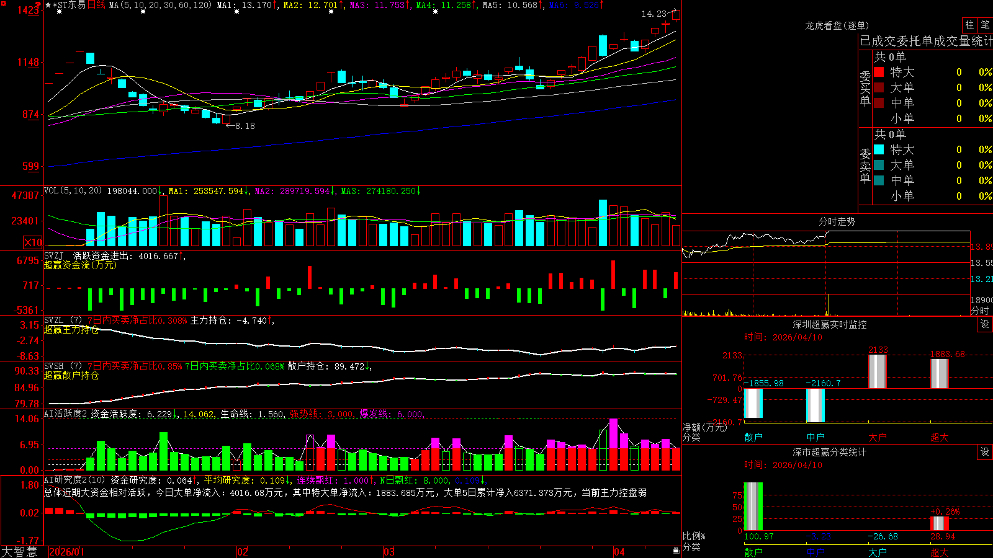Click the 笔 tick-view button
Screen dimensions: 993x558
point(985,25)
